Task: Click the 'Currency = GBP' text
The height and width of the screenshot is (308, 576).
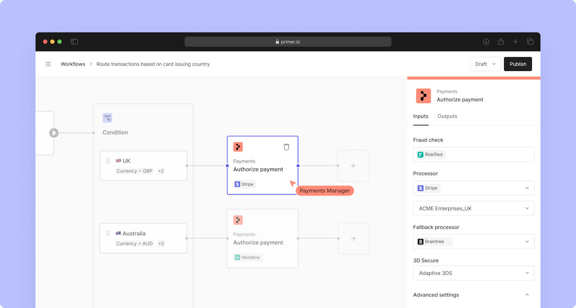Action: (134, 171)
